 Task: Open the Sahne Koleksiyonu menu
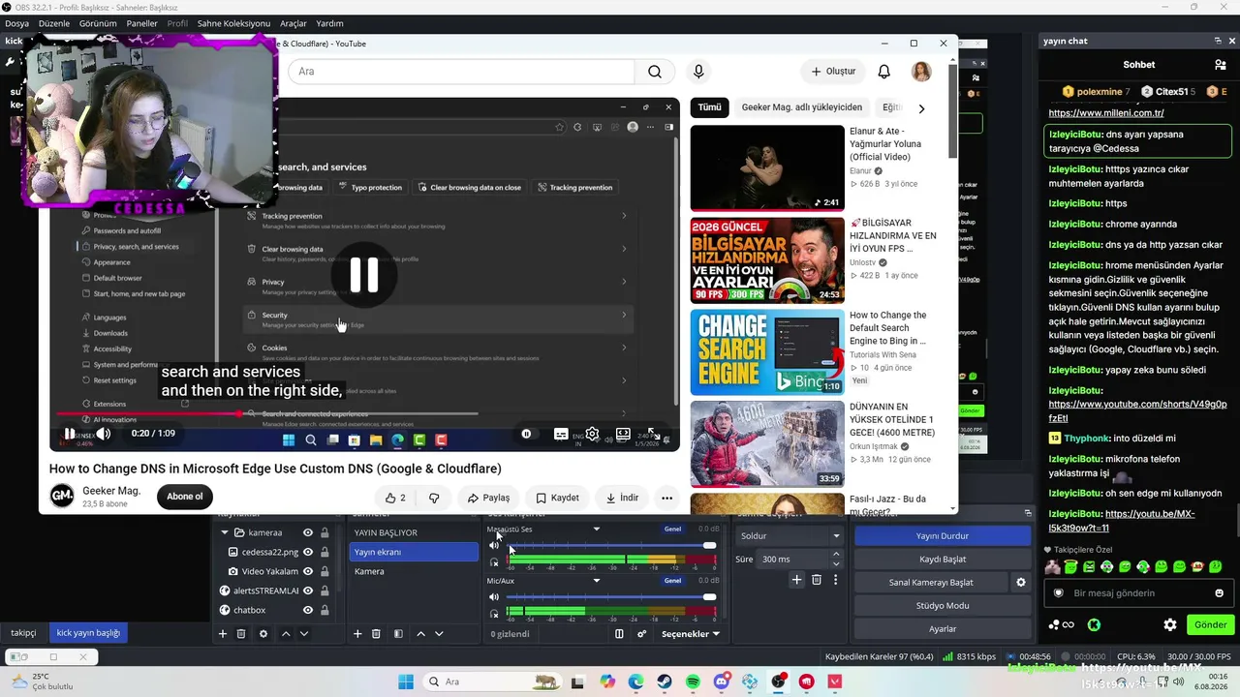coord(233,23)
